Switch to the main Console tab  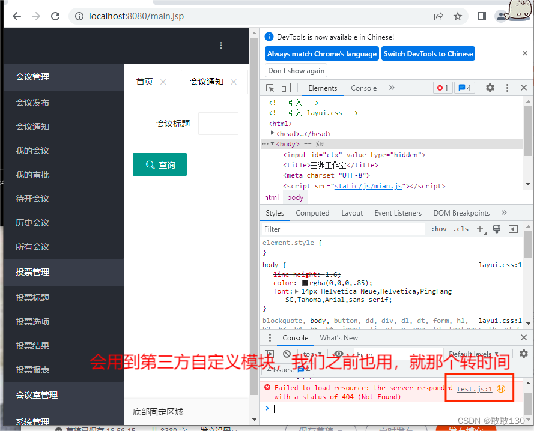(x=364, y=88)
